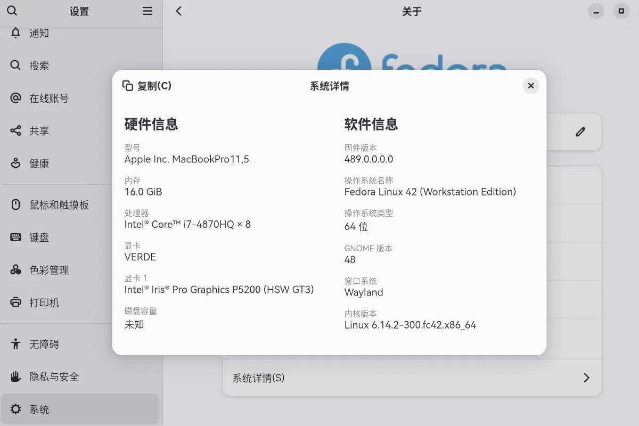Screen dimensions: 639x426
Task: Click the share icon for 共享
Action: [x=15, y=130]
